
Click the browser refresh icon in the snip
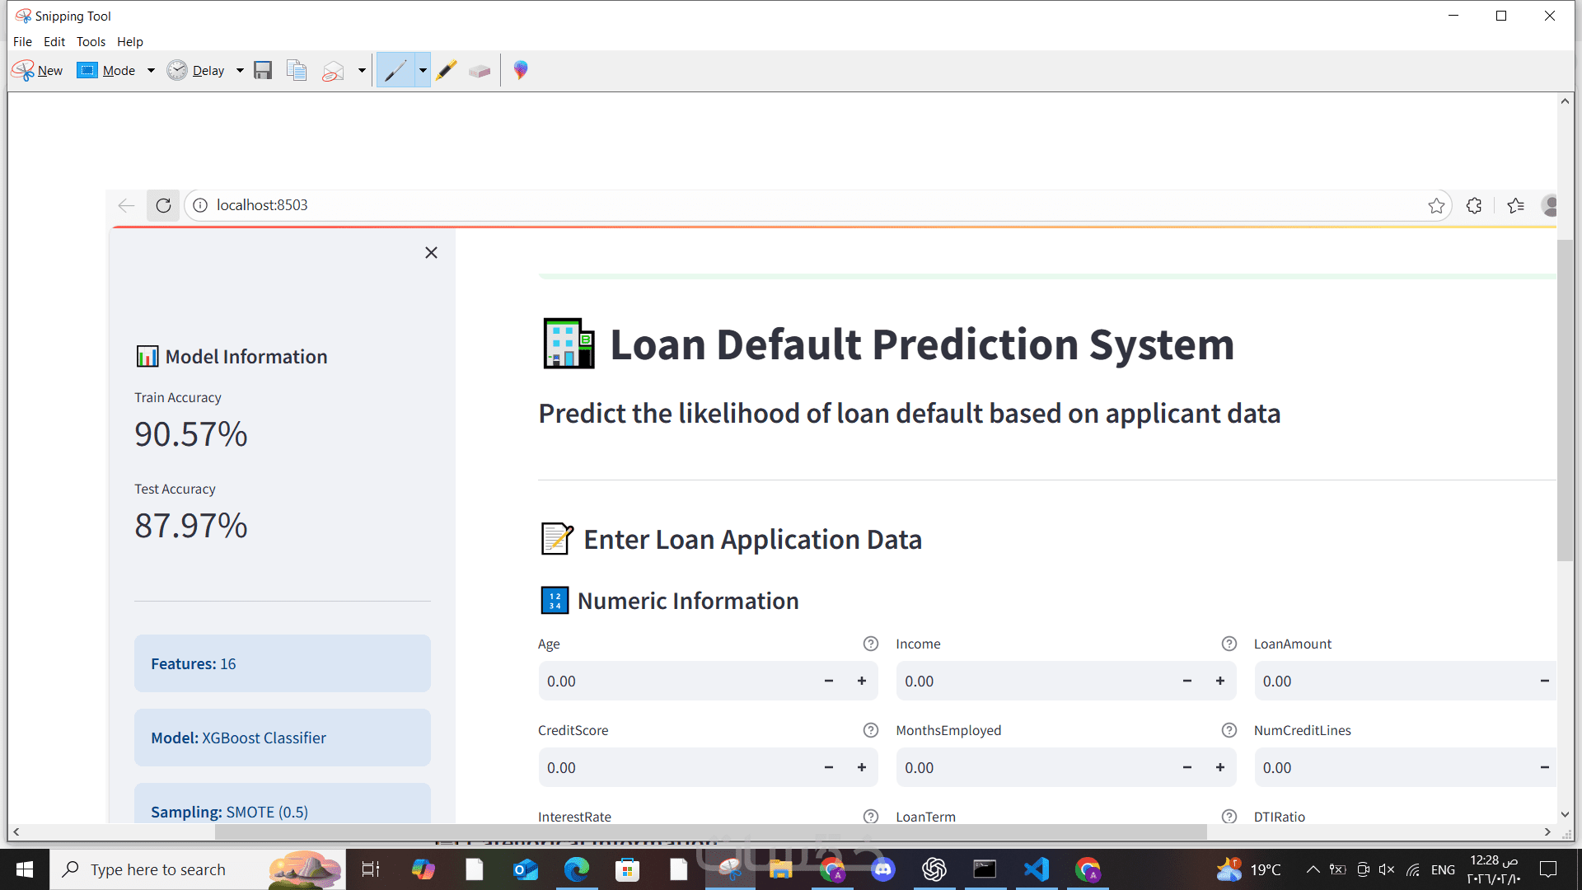tap(163, 205)
